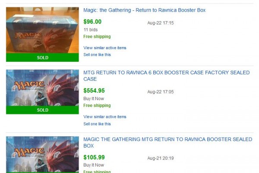This screenshot has width=259, height=173.
Task: Open the MAGIC THE GATHERING BOOSTER SEALED BOX listing
Action: (x=167, y=142)
